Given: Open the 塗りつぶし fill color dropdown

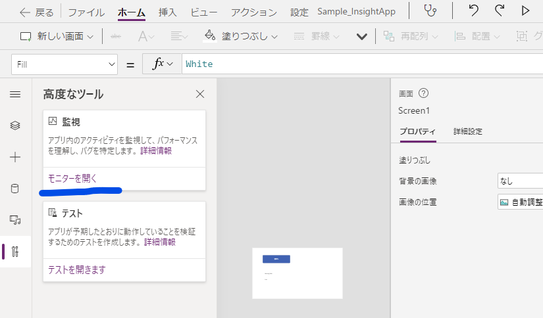Looking at the screenshot, I should pyautogui.click(x=241, y=36).
